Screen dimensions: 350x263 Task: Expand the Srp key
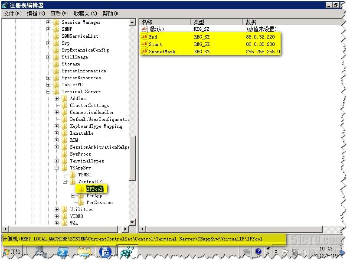click(x=48, y=43)
